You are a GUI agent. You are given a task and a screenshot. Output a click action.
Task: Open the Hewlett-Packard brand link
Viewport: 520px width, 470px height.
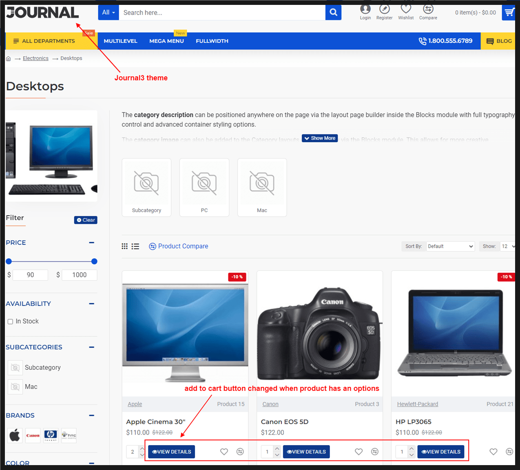click(418, 404)
